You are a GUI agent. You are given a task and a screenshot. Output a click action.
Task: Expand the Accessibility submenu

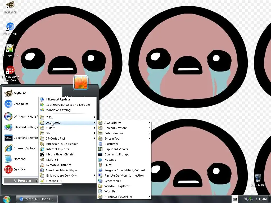pyautogui.click(x=124, y=123)
